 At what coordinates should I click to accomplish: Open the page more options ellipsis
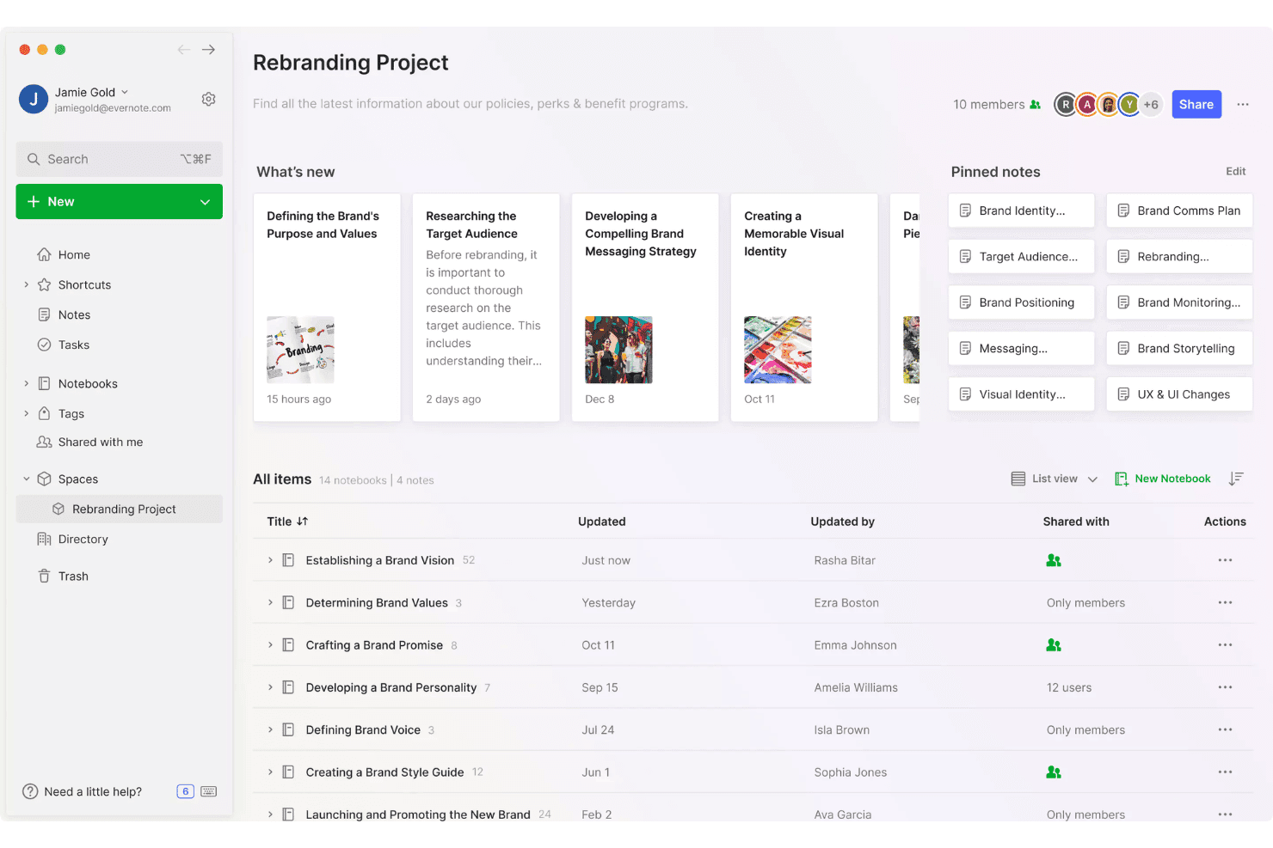point(1243,105)
